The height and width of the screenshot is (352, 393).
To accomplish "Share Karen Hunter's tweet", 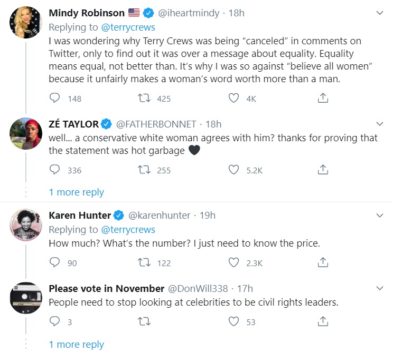I will (323, 262).
